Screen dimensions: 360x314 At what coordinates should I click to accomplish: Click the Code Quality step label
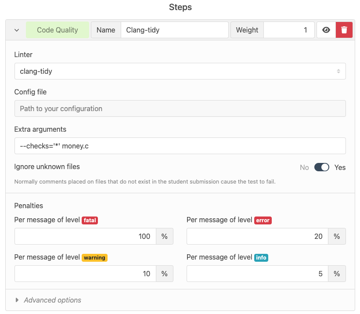point(58,30)
